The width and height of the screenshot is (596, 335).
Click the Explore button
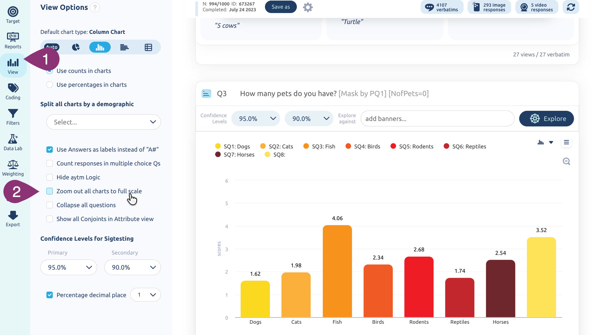546,119
